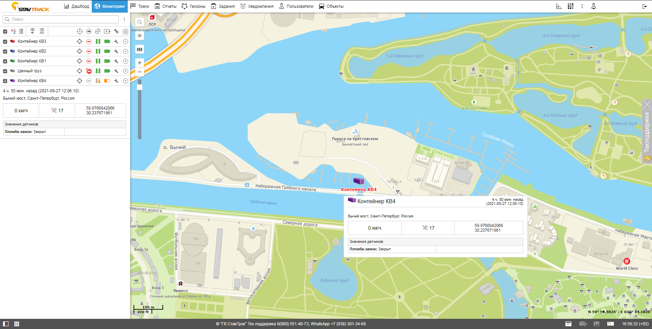Sort the object list alphabetically

pyautogui.click(x=13, y=31)
